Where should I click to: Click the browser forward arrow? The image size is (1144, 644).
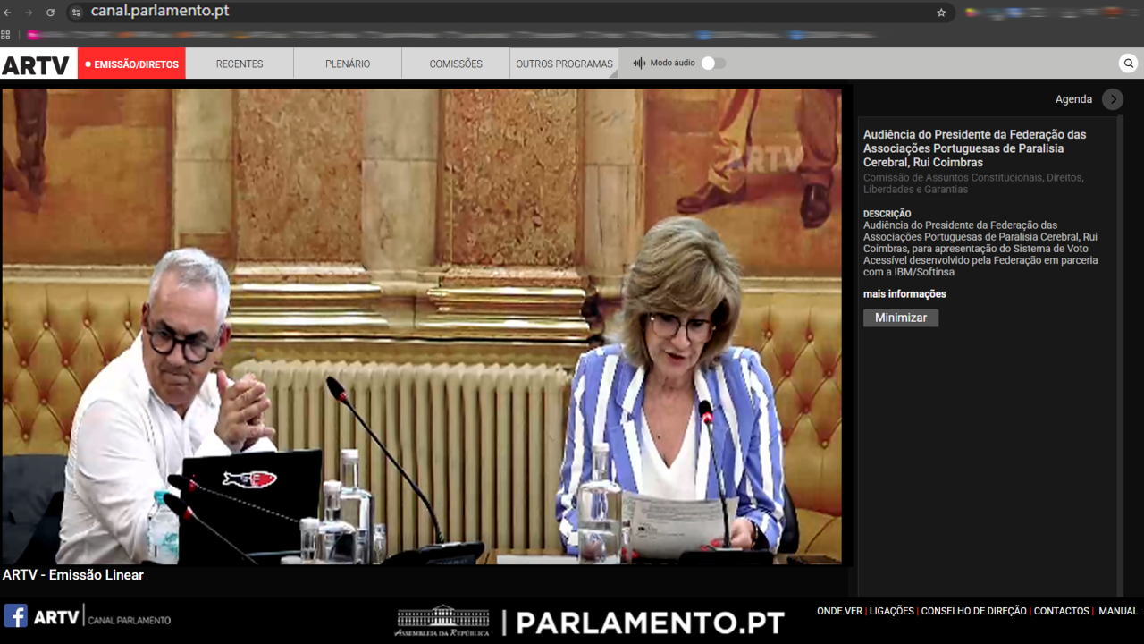click(x=29, y=13)
